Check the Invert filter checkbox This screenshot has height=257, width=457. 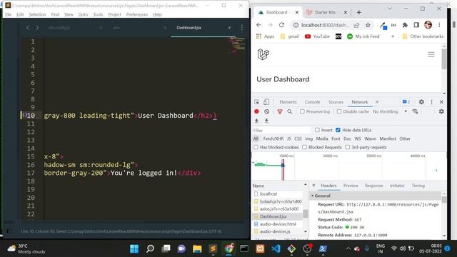coord(317,130)
